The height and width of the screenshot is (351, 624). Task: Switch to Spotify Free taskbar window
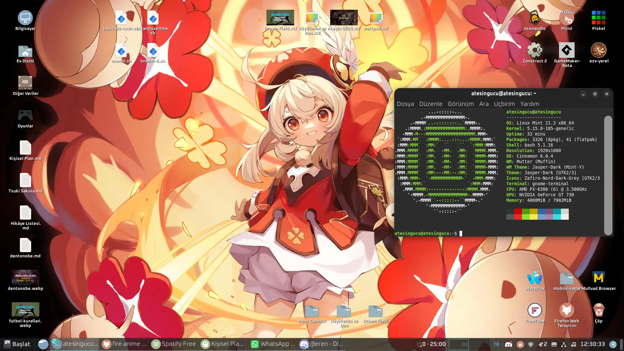click(x=174, y=344)
